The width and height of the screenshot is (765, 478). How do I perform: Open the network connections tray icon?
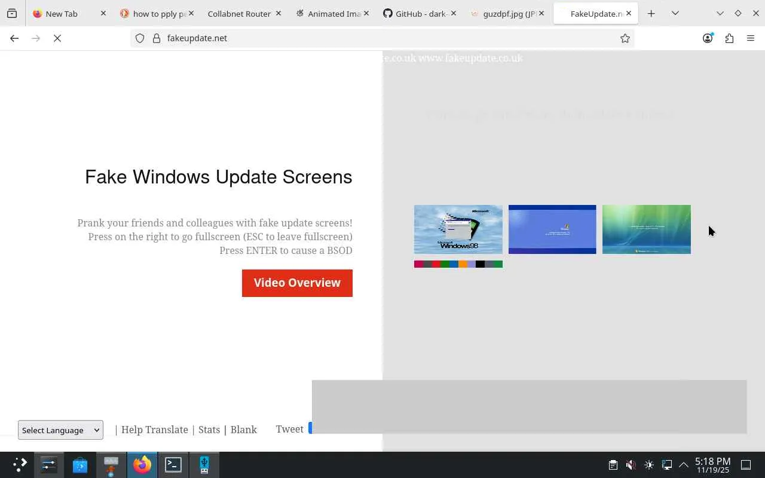click(667, 465)
